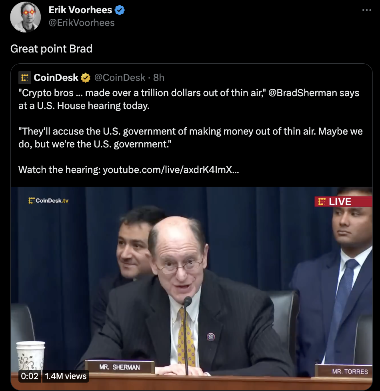
Task: Click the CoinDesk logo avatar
Action: [25, 78]
